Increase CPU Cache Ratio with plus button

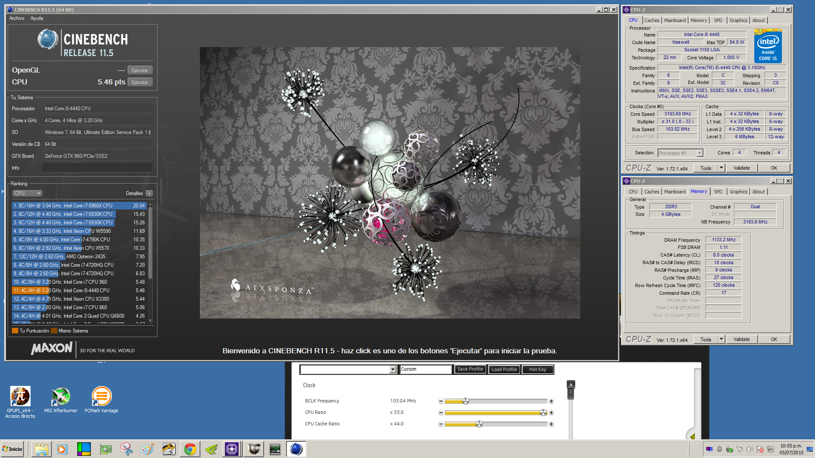point(551,424)
